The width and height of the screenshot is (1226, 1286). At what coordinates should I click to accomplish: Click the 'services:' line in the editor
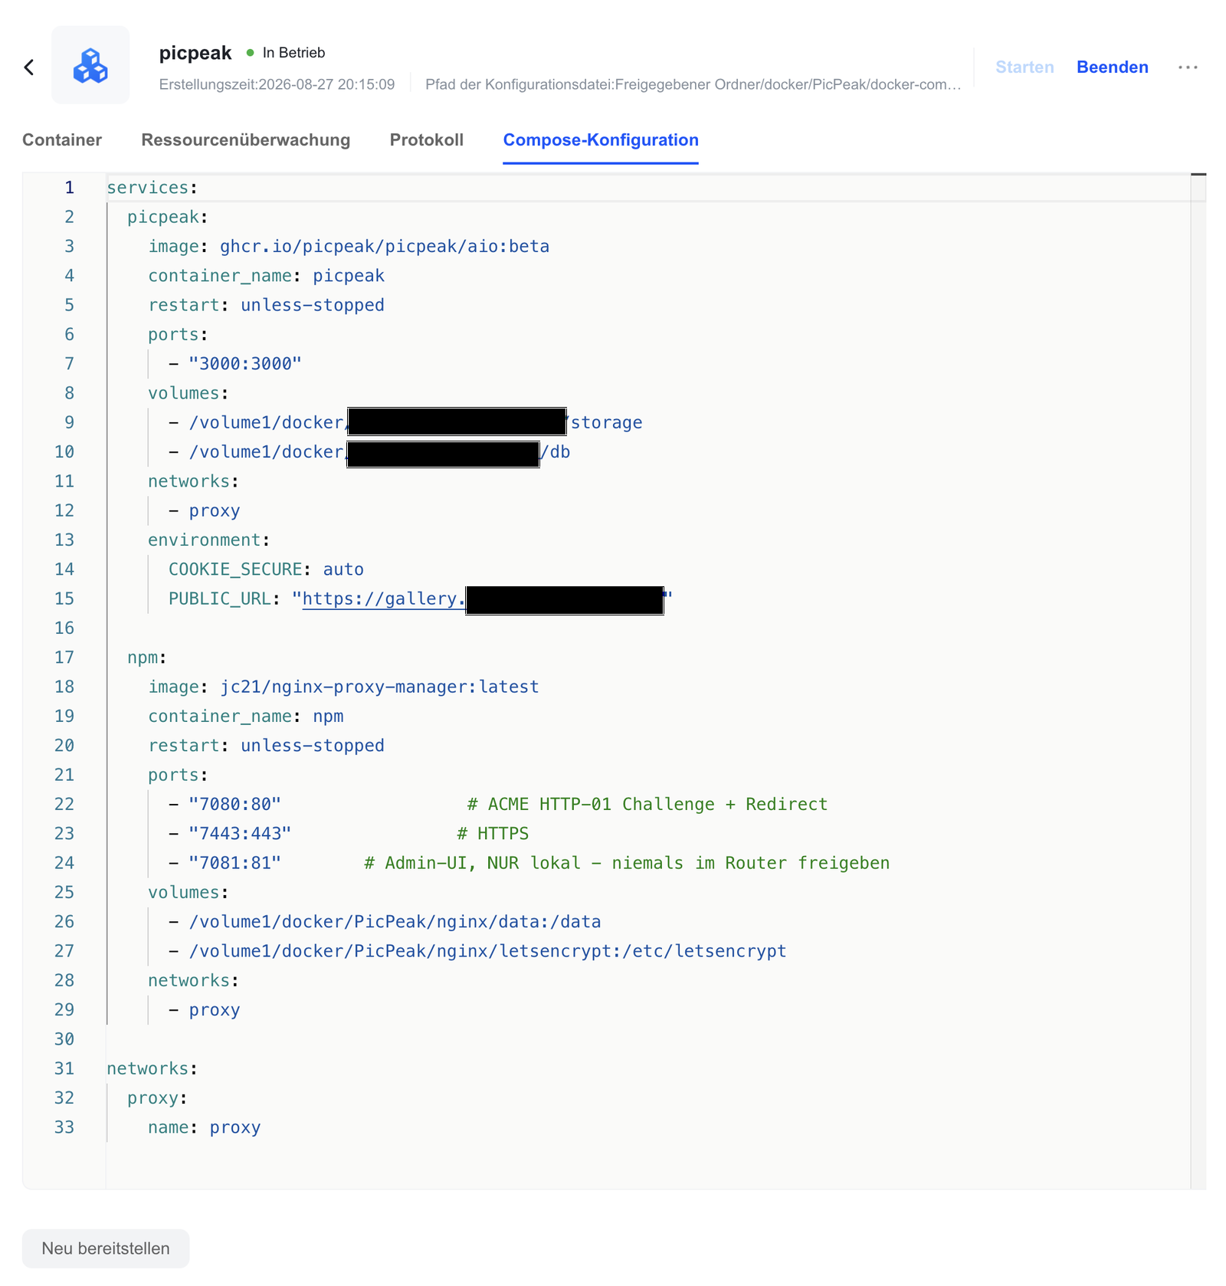152,188
